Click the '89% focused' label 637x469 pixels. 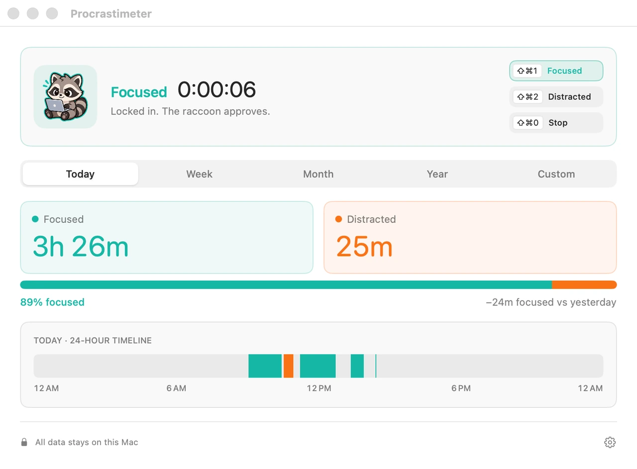(x=52, y=302)
